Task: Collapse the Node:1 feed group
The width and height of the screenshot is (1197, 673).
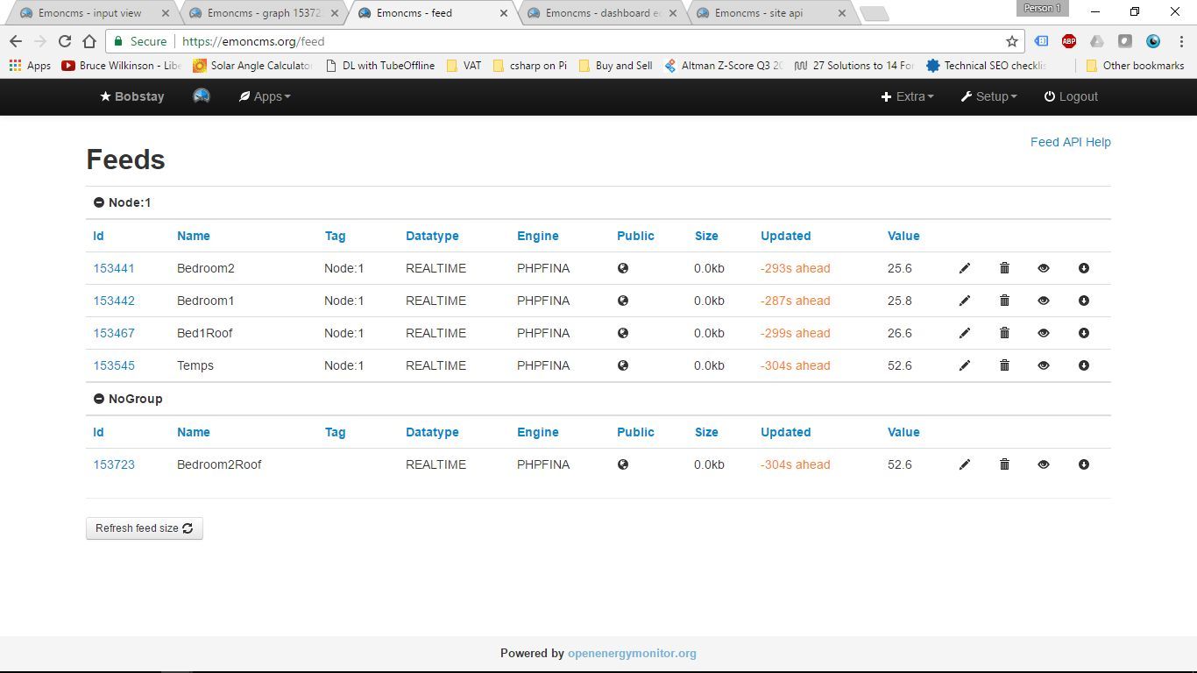Action: pos(99,202)
